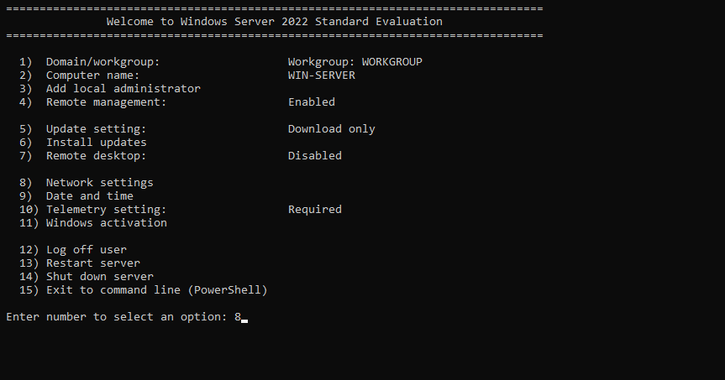Click the 'Workgroup: WORKGROUP' value
Viewport: 725px width, 380px height.
tap(355, 62)
